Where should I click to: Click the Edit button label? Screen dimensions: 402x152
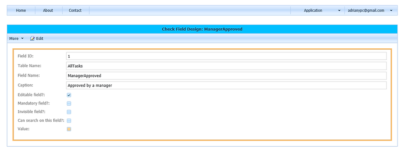click(x=39, y=39)
